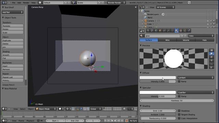Toggle the 3D manipulator widget icon

78,109
